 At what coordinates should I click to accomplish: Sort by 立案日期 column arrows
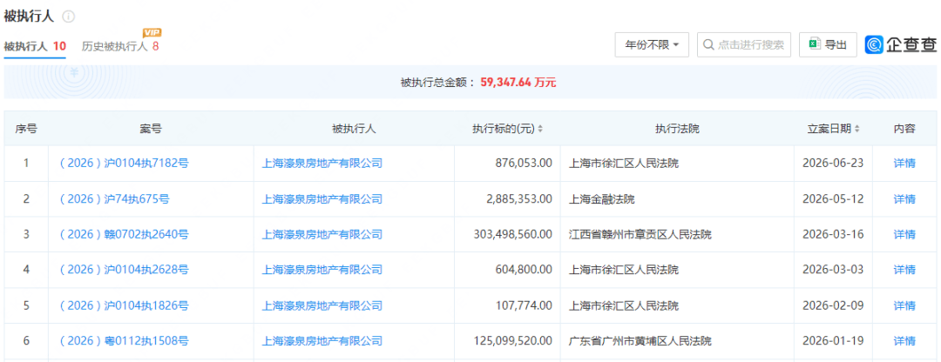click(x=856, y=129)
